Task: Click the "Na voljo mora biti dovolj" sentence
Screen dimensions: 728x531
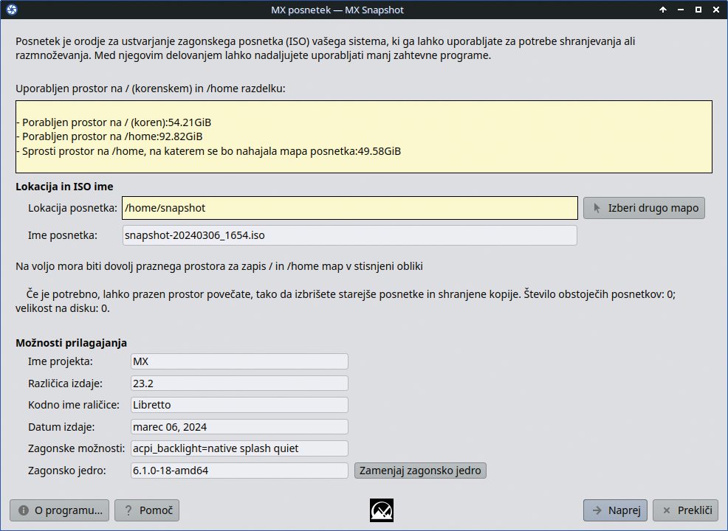Action: [219, 266]
